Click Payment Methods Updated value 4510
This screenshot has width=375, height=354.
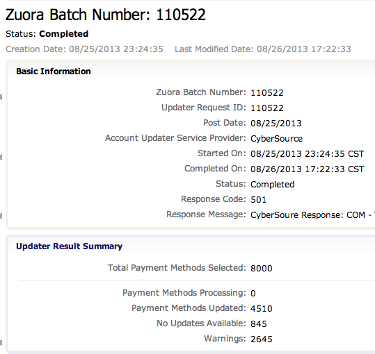coord(262,308)
